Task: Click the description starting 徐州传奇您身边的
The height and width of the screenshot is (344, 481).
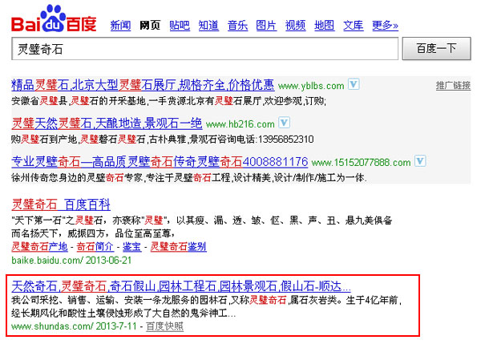Action: tap(189, 178)
